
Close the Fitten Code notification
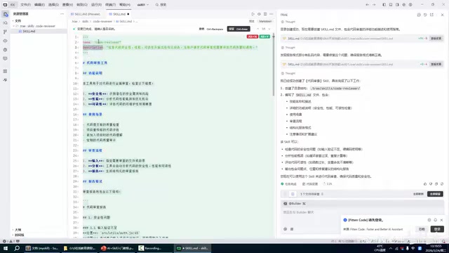coord(441,220)
